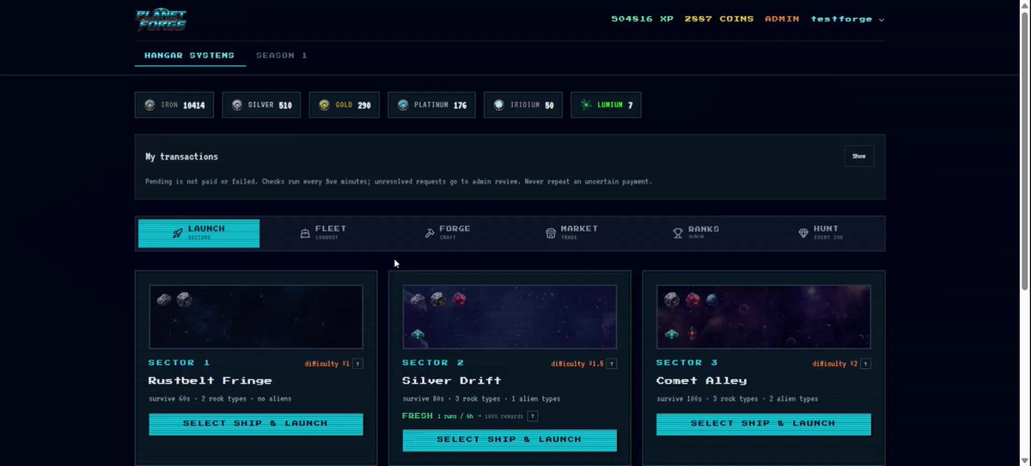The height and width of the screenshot is (466, 1031).
Task: Click the silver resource icon
Action: 237,105
